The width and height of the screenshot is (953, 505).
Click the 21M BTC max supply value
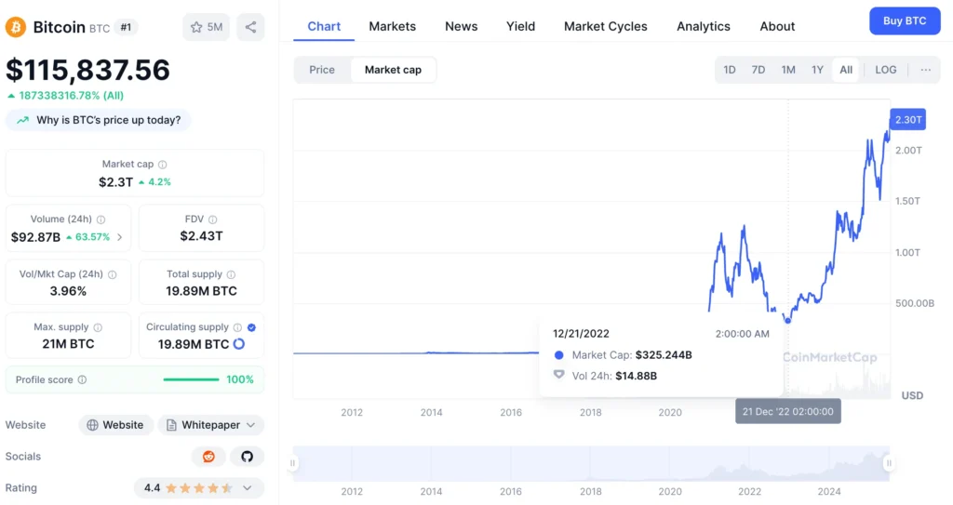pyautogui.click(x=68, y=344)
